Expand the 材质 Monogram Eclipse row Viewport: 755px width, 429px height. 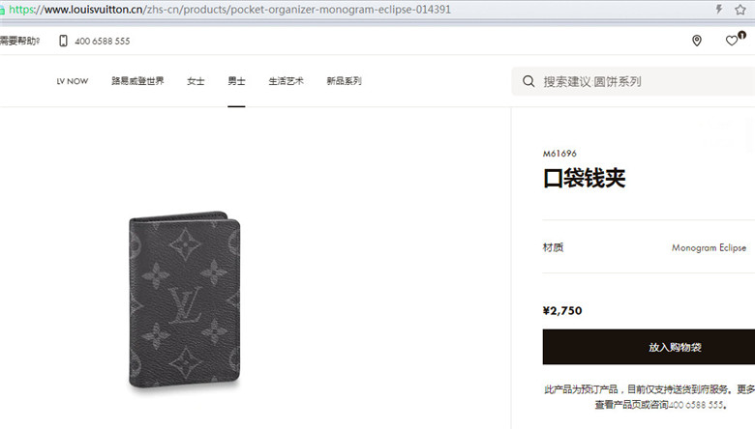tap(649, 247)
